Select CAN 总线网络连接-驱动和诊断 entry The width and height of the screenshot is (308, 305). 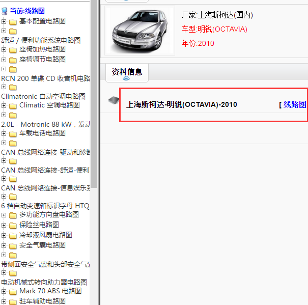pos(45,153)
